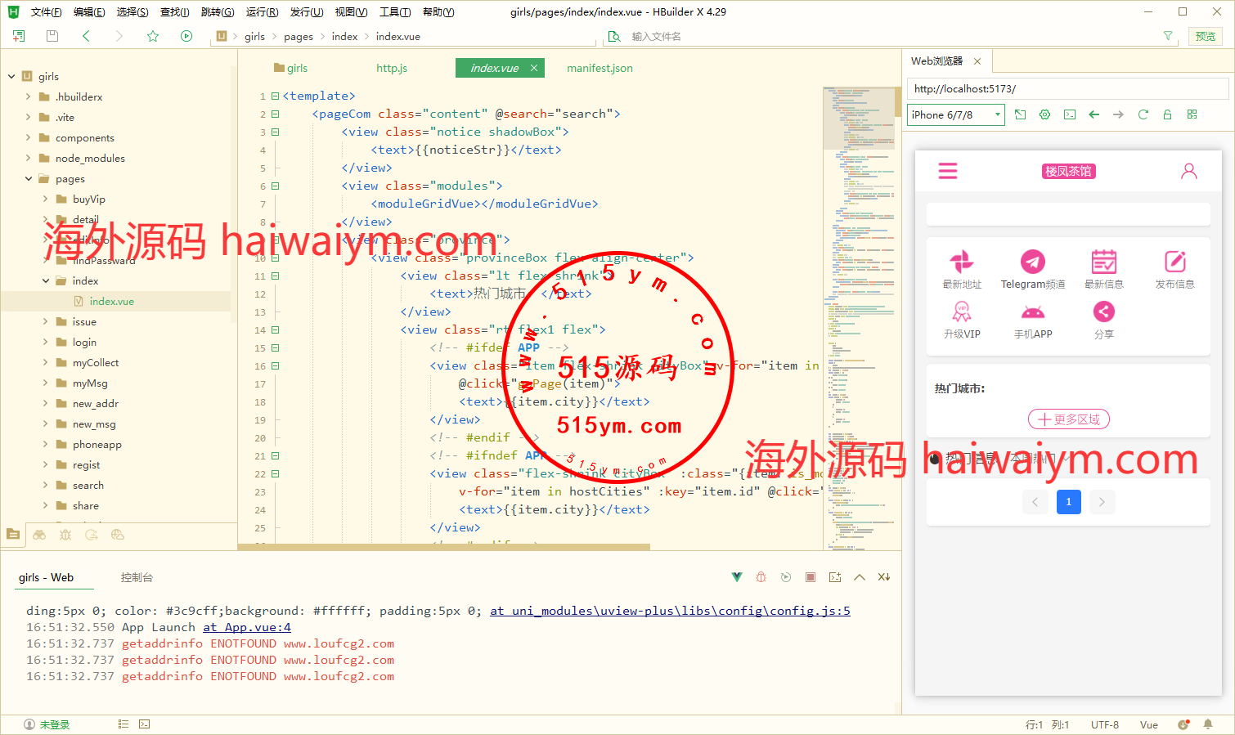Viewport: 1235px width, 735px height.
Task: Collapse code fold at line 1 template
Action: 276,96
